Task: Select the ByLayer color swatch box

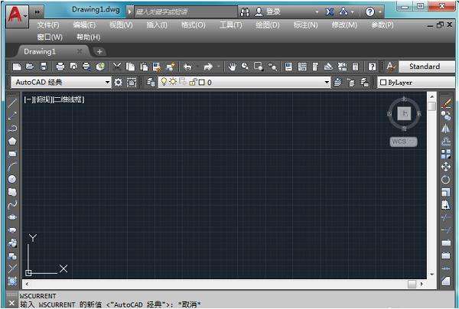Action: (x=383, y=82)
